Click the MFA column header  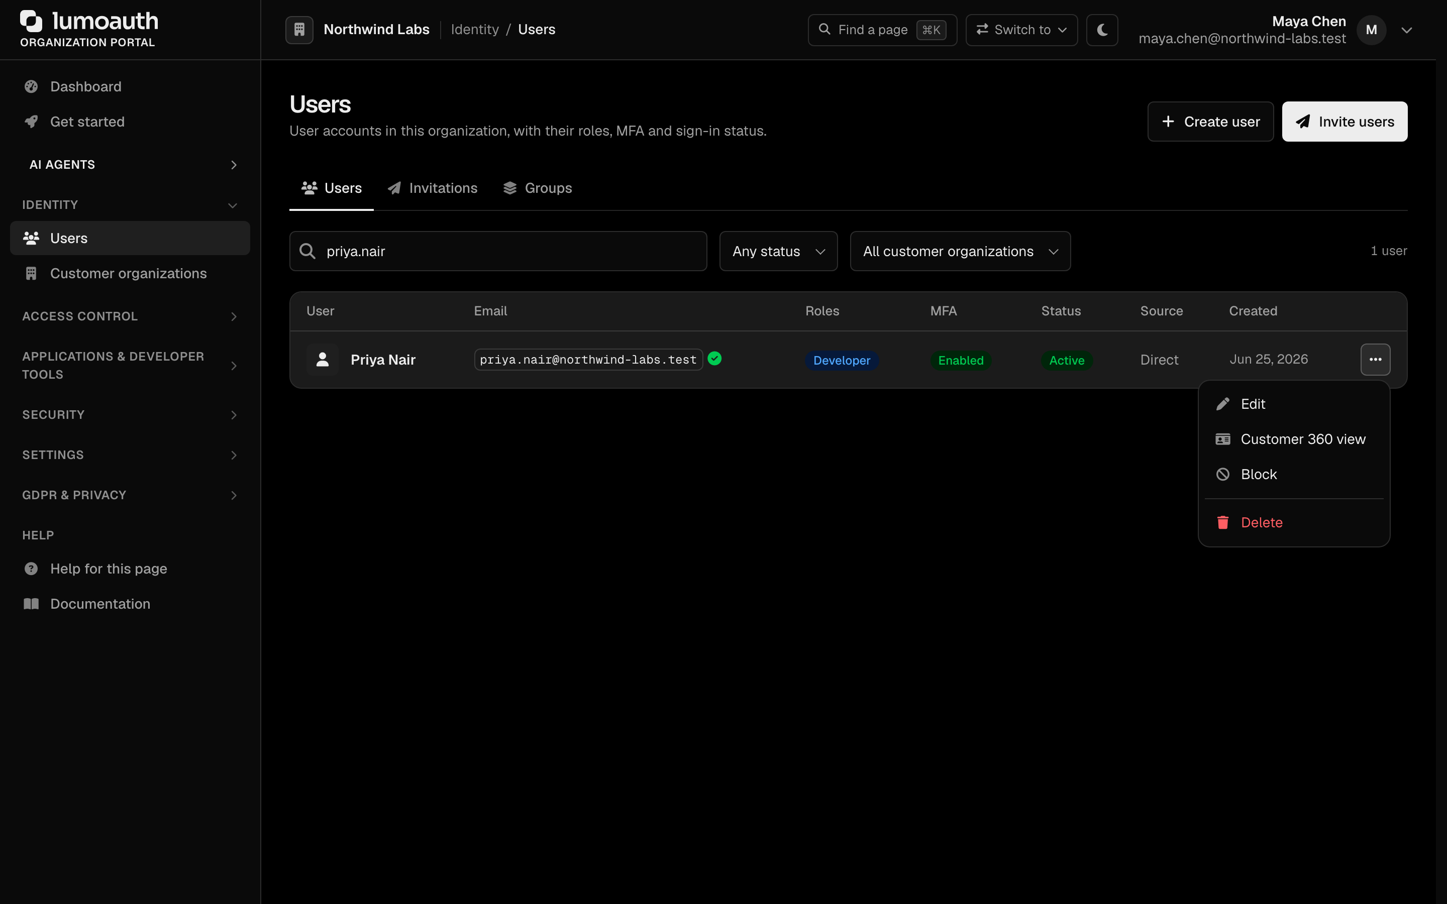tap(944, 311)
